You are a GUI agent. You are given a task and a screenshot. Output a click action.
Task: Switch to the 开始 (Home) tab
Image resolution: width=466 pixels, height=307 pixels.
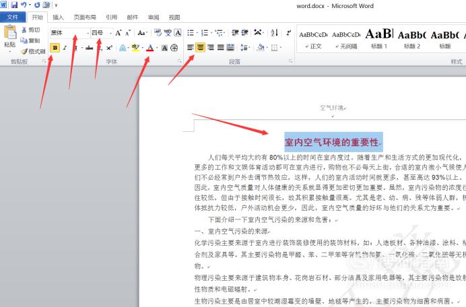point(37,18)
